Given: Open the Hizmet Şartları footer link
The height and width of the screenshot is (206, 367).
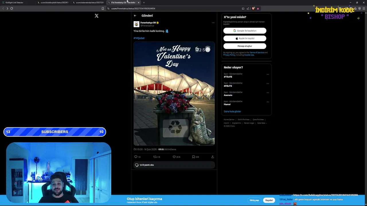Looking at the screenshot, I should pyautogui.click(x=229, y=120).
